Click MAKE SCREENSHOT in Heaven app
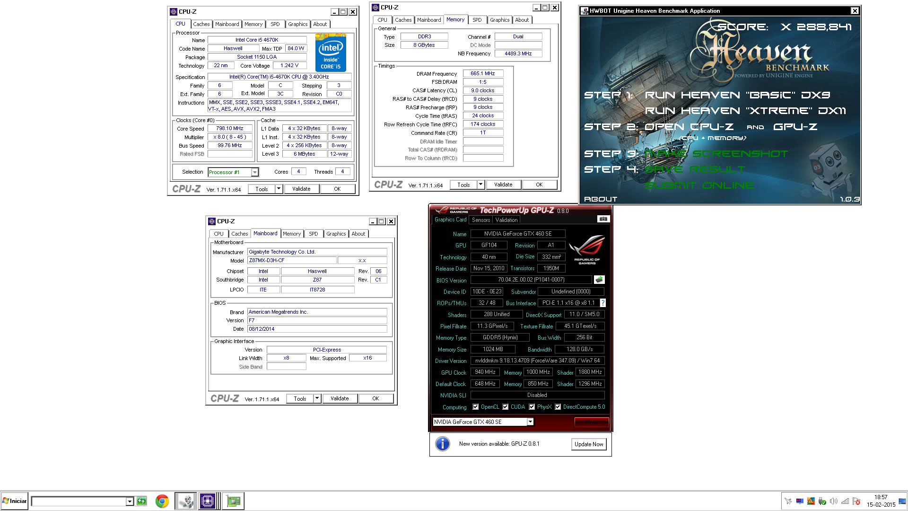 point(716,154)
